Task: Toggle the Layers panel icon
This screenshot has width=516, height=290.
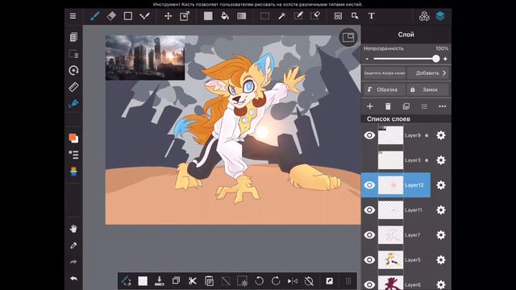Action: tap(440, 16)
